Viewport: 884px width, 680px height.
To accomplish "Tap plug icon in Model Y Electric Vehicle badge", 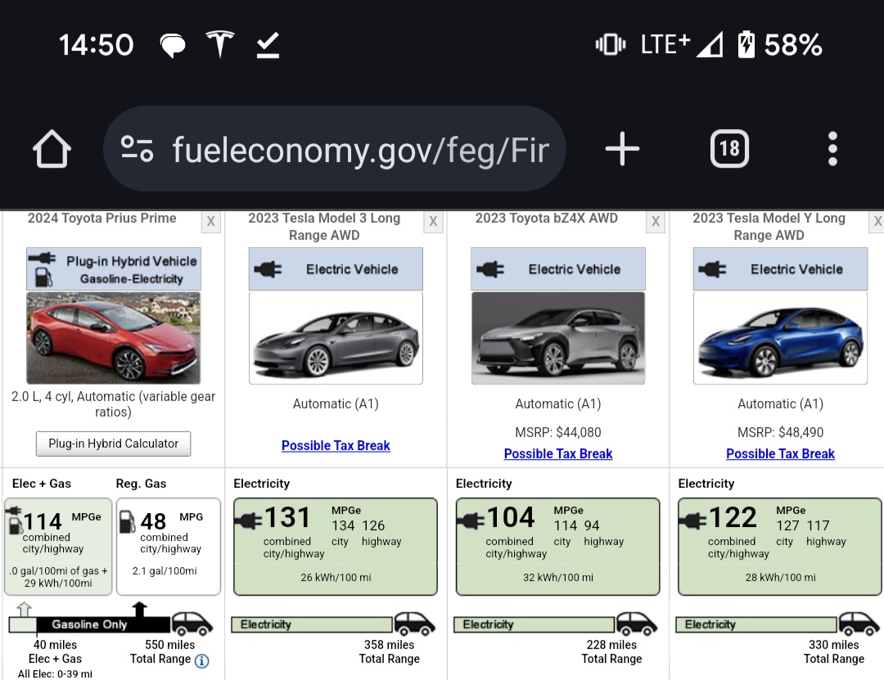I will [x=712, y=269].
